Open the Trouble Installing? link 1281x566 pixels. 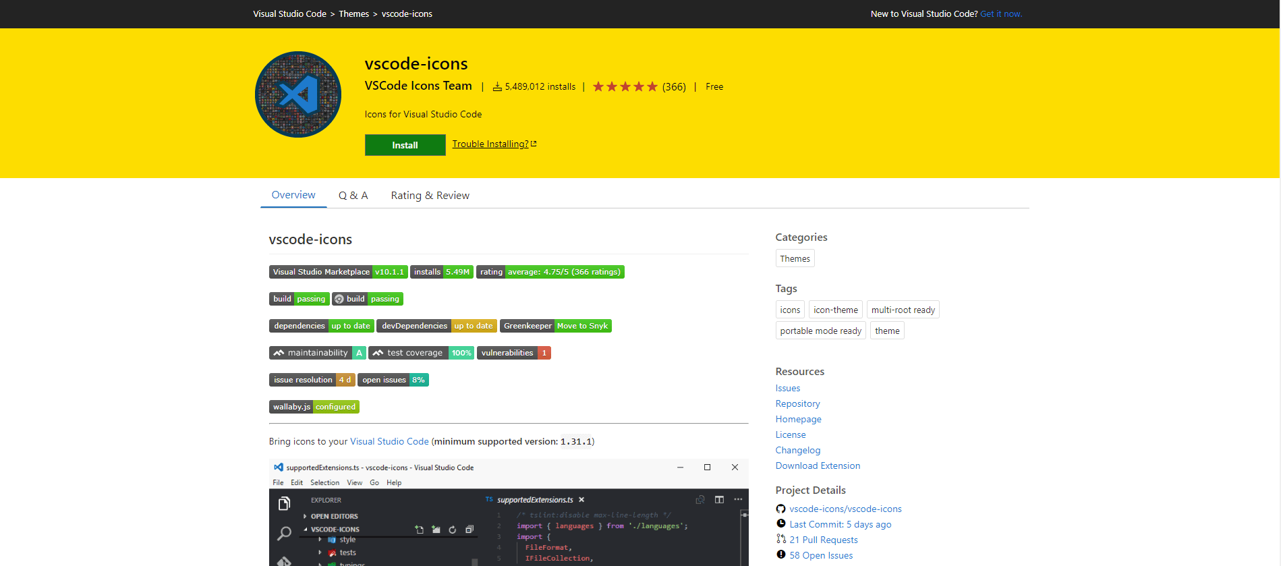(x=494, y=144)
